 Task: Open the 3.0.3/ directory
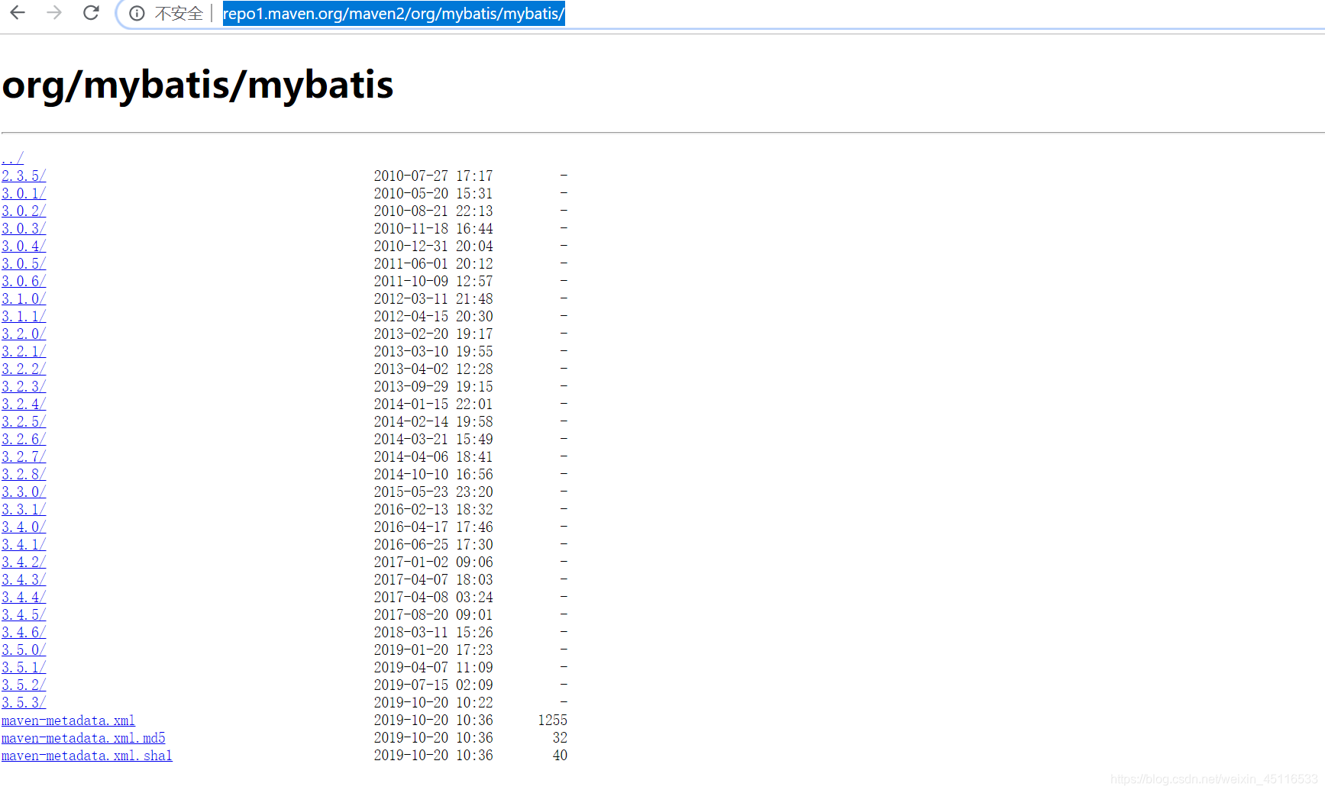pyautogui.click(x=24, y=228)
